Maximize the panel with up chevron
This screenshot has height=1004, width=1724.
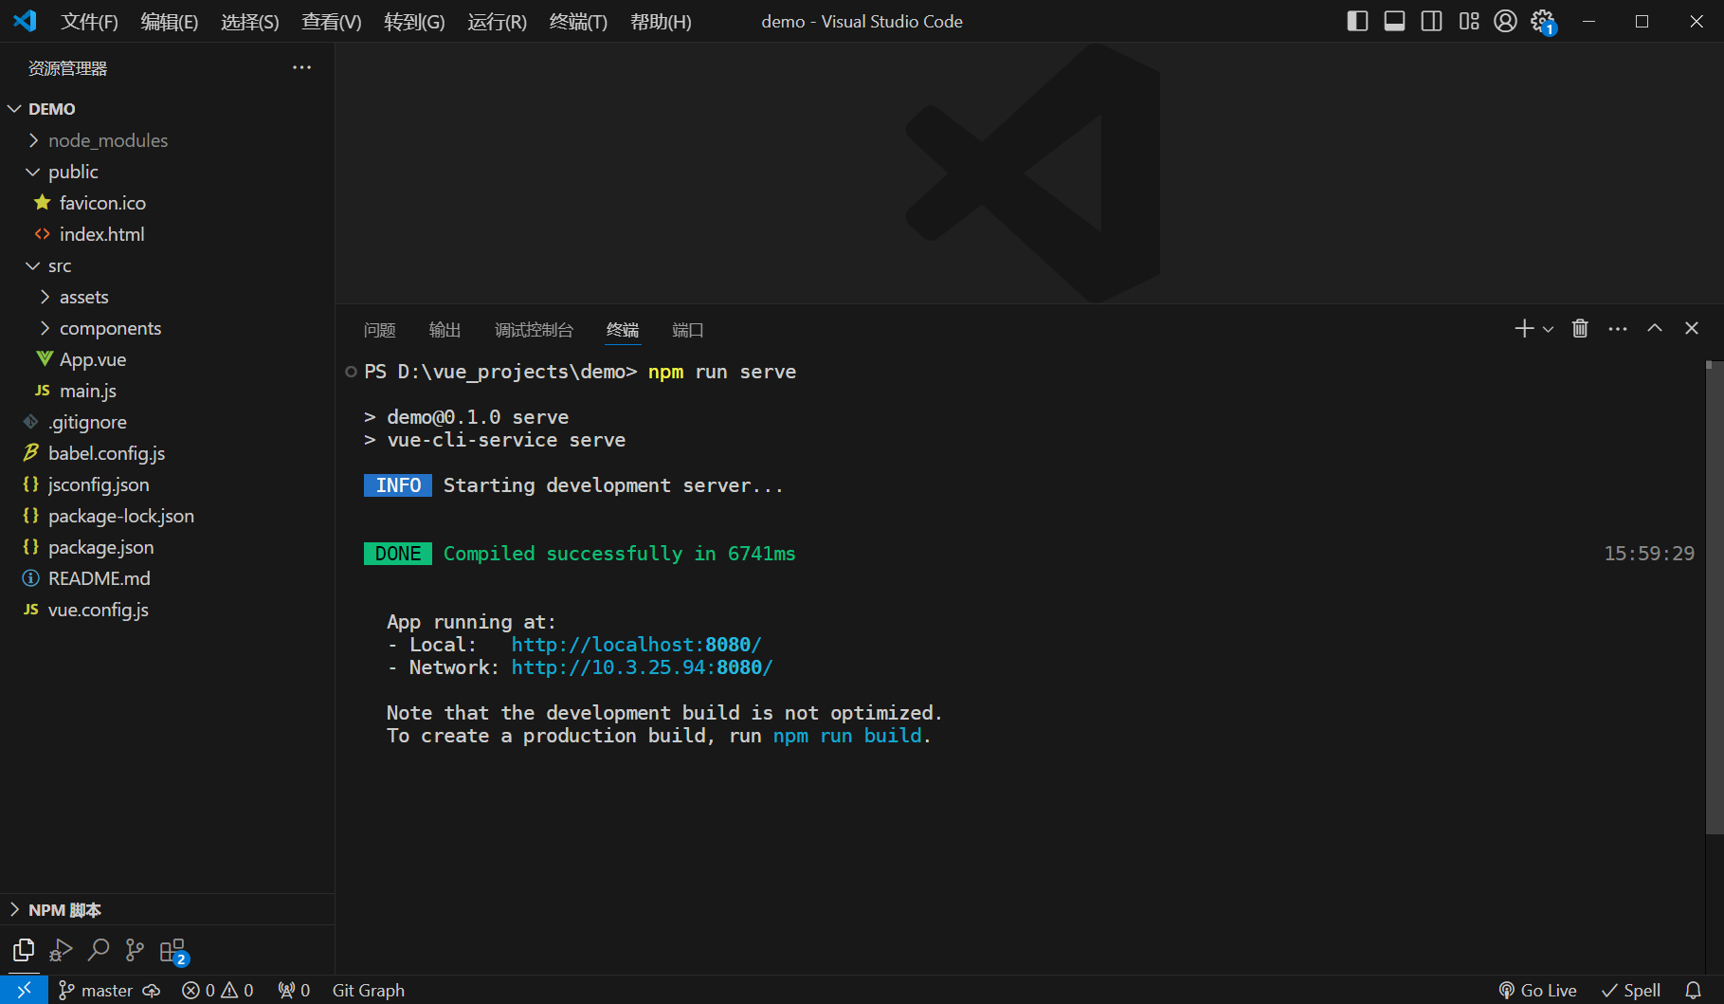pyautogui.click(x=1655, y=328)
